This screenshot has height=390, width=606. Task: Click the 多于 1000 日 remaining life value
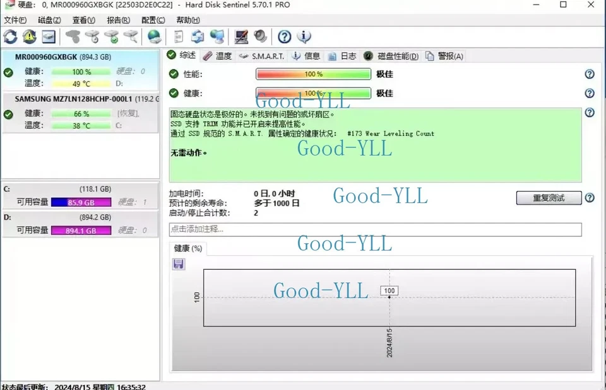276,203
